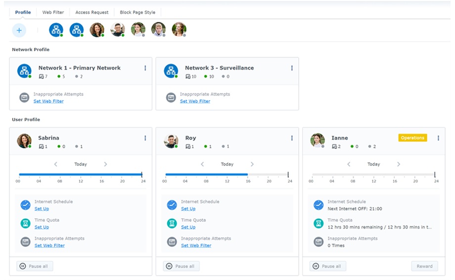The image size is (455, 280).
Task: Set Up Internet Schedule for Roy
Action: [x=188, y=209]
